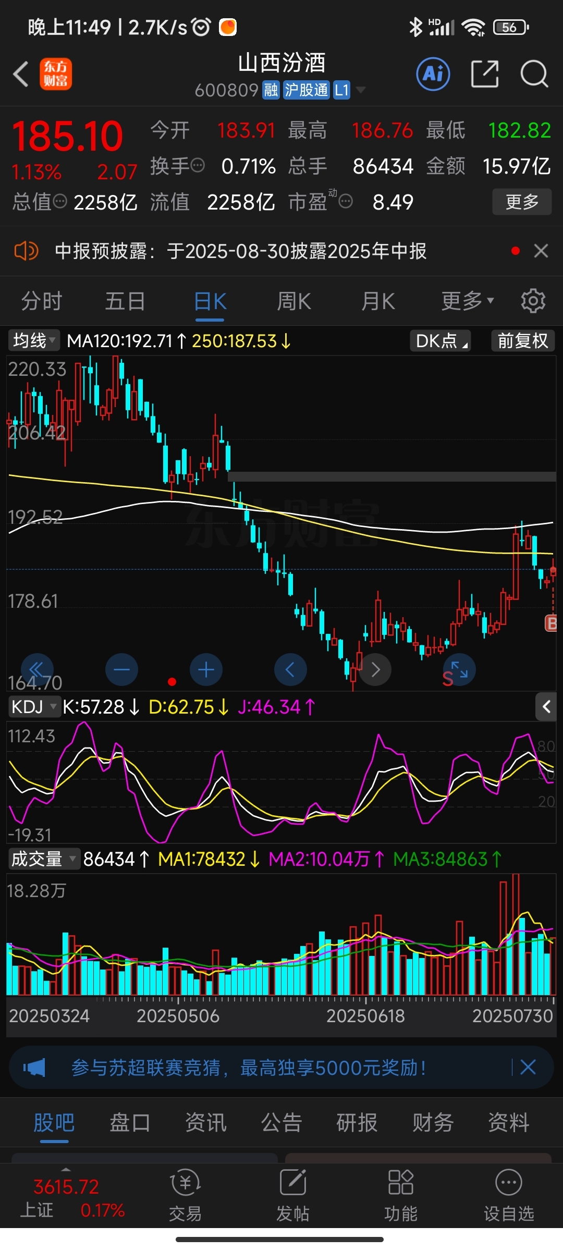Close the 苏超联赛竞猜 banner
Image resolution: width=563 pixels, height=1251 pixels.
point(528,1067)
